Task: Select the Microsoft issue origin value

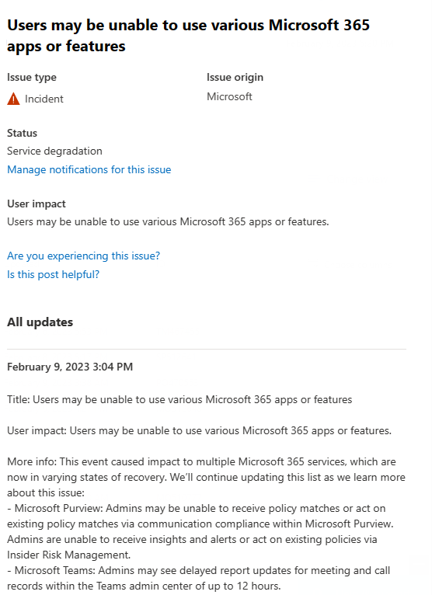Action: 229,97
